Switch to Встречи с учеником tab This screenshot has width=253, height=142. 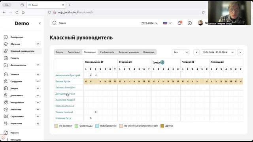tap(128, 52)
